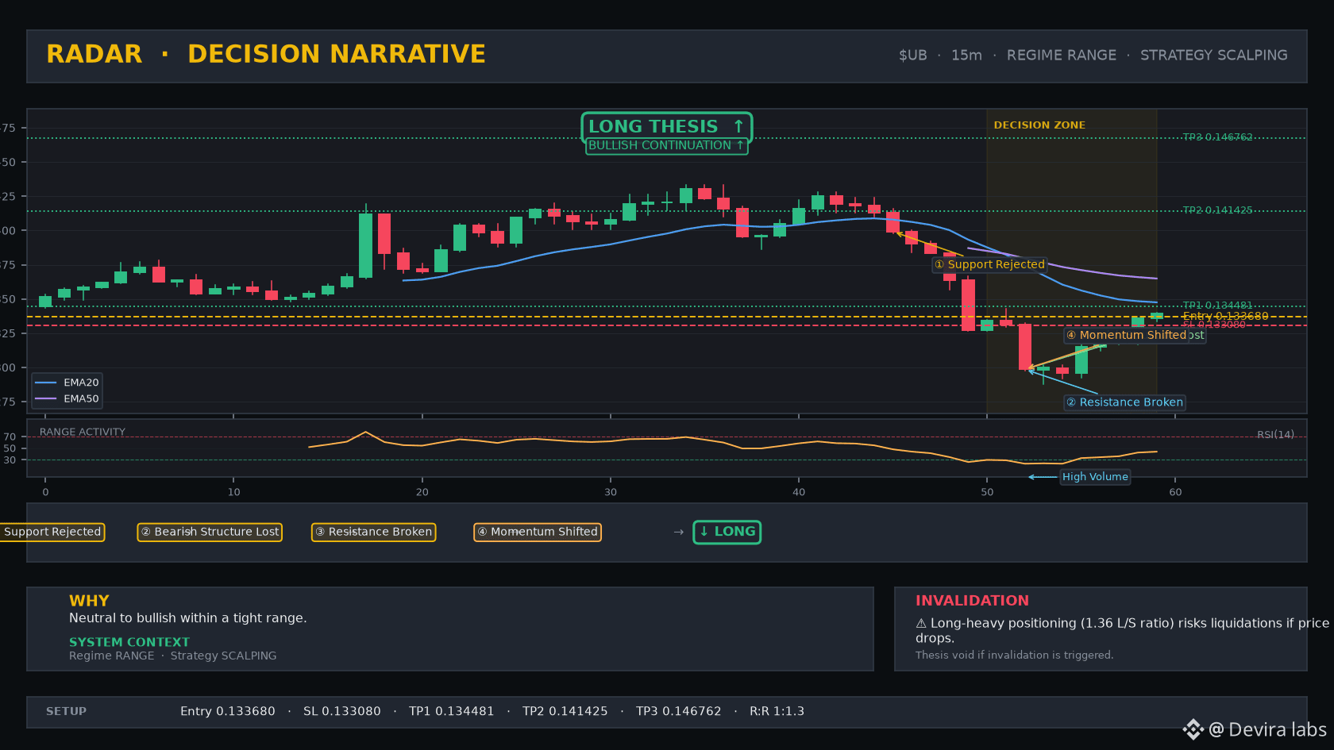Click the warning icon in Invalidation panel
Image resolution: width=1334 pixels, height=750 pixels.
point(921,624)
